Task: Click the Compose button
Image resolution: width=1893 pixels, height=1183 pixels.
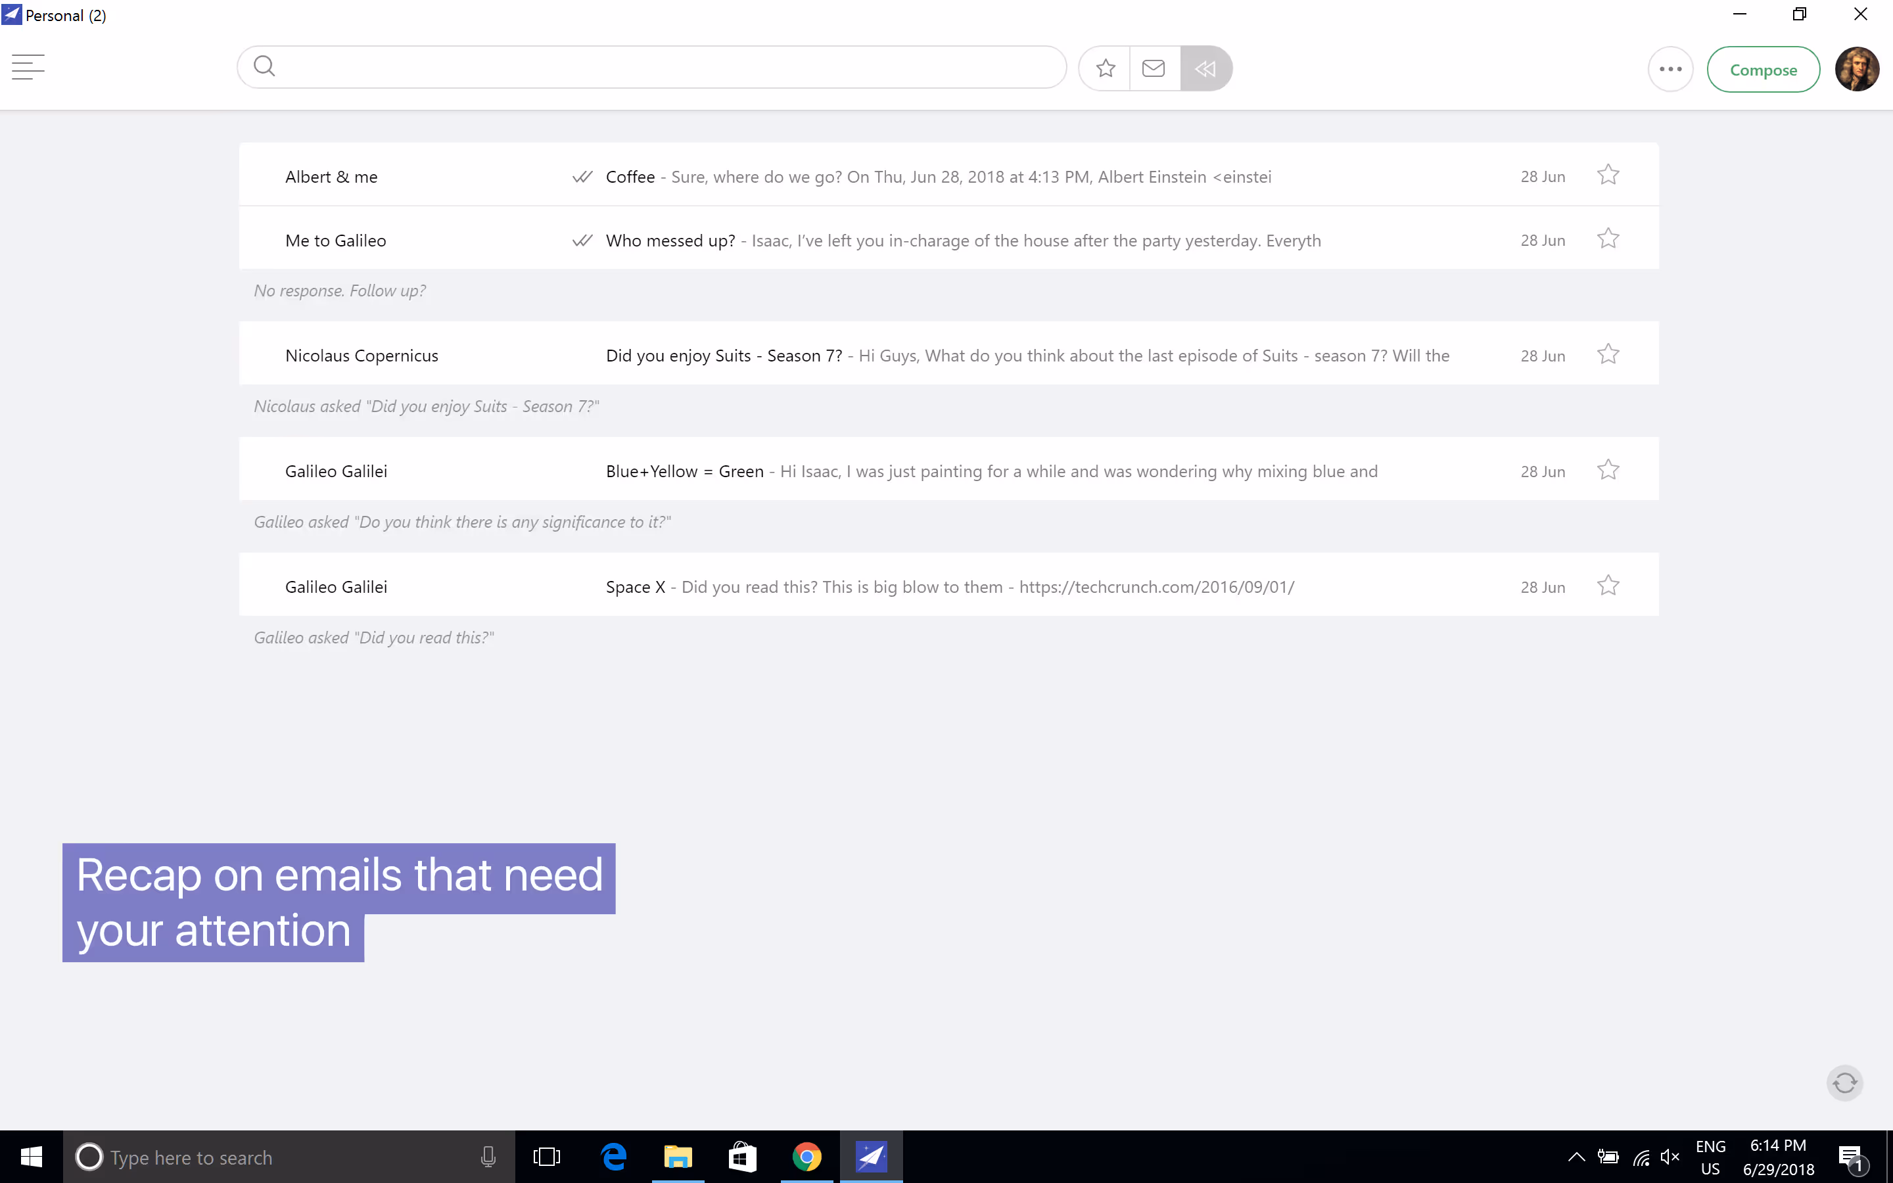Action: click(1764, 69)
